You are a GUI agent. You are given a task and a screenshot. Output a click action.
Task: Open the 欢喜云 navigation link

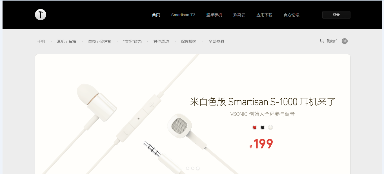239,15
